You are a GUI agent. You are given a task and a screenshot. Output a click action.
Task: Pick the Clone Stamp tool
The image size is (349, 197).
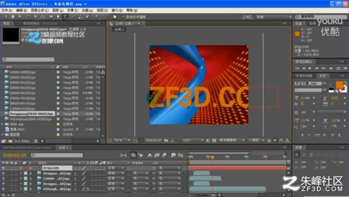click(x=80, y=16)
